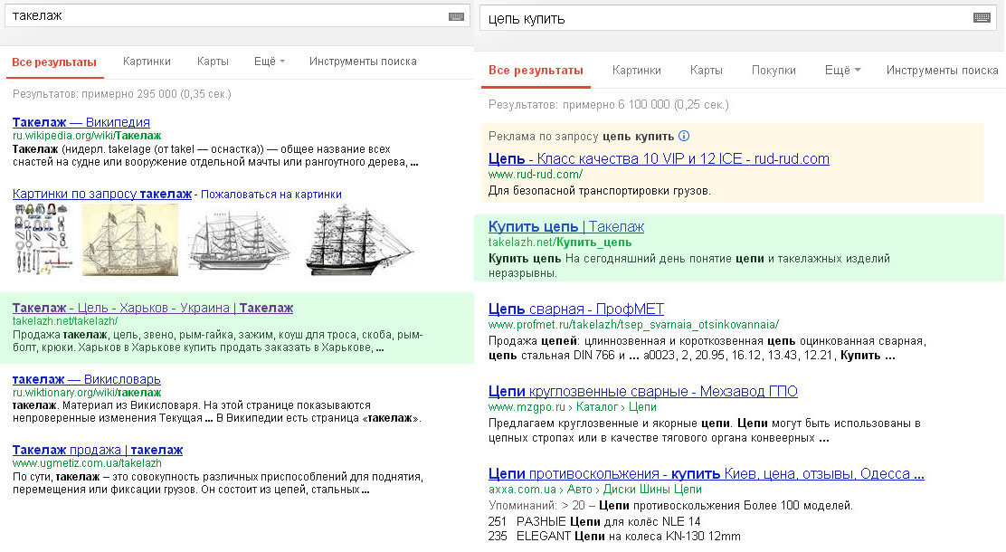
Task: Open the Ещё dropdown in the left results
Action: point(269,62)
